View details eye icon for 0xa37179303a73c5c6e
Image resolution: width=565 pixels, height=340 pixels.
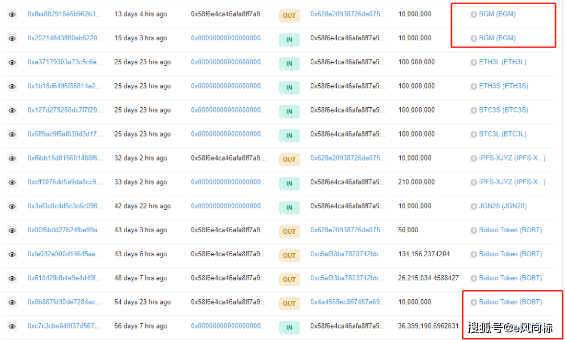pyautogui.click(x=12, y=62)
